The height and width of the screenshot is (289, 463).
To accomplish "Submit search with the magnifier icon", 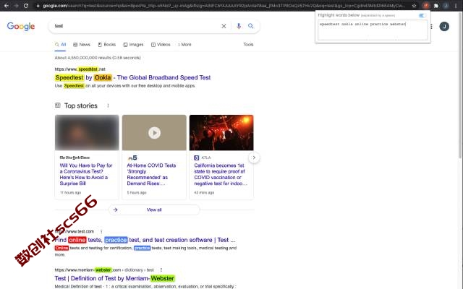I will tap(251, 26).
